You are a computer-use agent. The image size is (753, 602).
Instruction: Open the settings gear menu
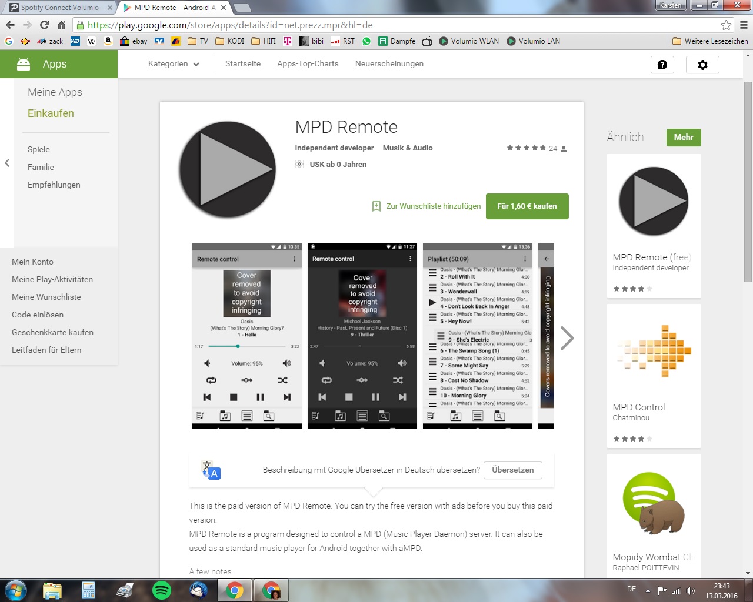[702, 65]
